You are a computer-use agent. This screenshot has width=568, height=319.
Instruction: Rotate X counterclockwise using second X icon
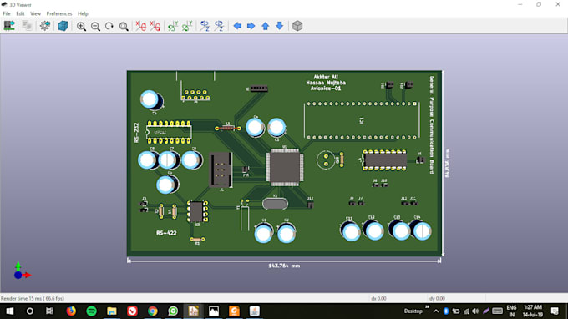click(x=155, y=26)
